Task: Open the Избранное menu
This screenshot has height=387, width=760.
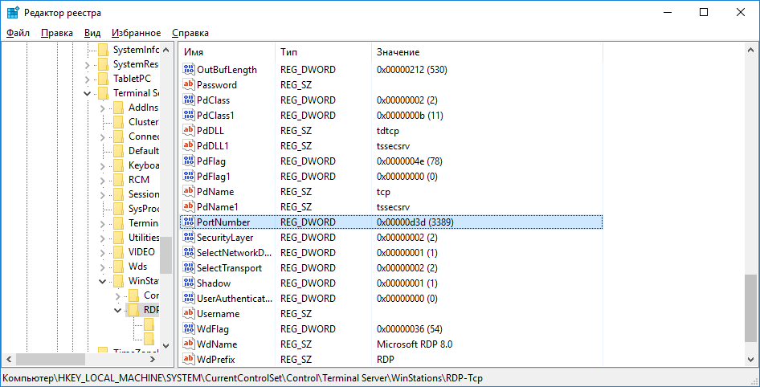Action: pos(136,33)
